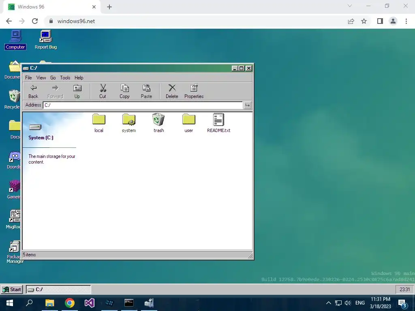The height and width of the screenshot is (311, 415).
Task: Click the Paste clipboard icon
Action: coord(146,92)
